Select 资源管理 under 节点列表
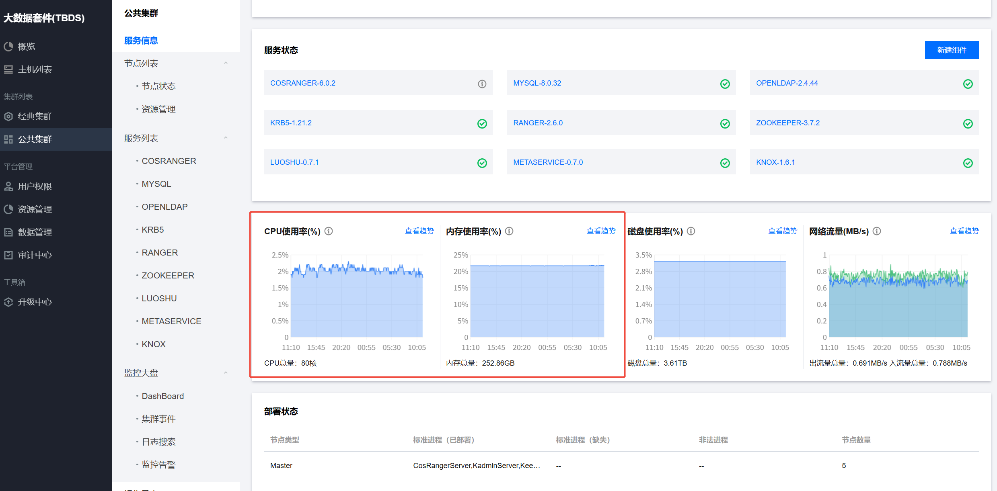This screenshot has height=491, width=997. tap(158, 109)
